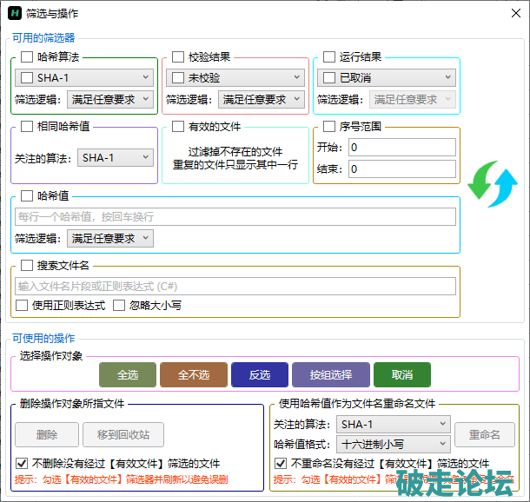Click the purple 按组选择 button
Viewport: 530px width, 502px height.
click(329, 375)
